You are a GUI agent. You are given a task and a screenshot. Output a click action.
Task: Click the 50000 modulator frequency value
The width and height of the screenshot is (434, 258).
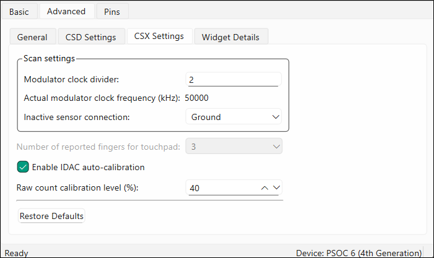point(198,98)
